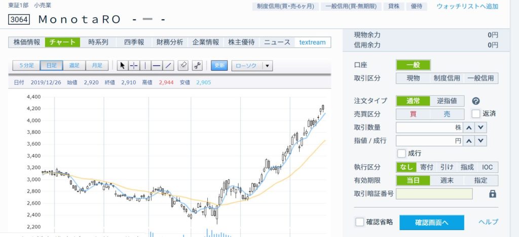Open the チャート tab
The width and height of the screenshot is (519, 237).
(62, 42)
